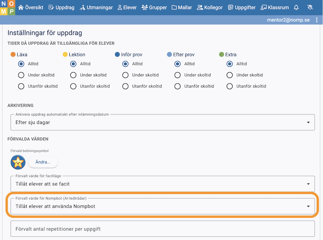Select Under skoltid for Läxa
The width and height of the screenshot is (323, 240).
[21, 75]
